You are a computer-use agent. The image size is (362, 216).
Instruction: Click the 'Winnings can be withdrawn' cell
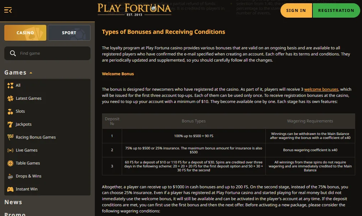310,136
